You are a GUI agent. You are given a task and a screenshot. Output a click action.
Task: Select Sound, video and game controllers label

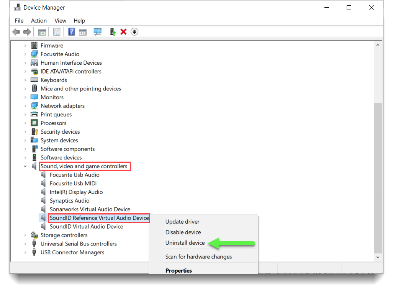(x=84, y=166)
